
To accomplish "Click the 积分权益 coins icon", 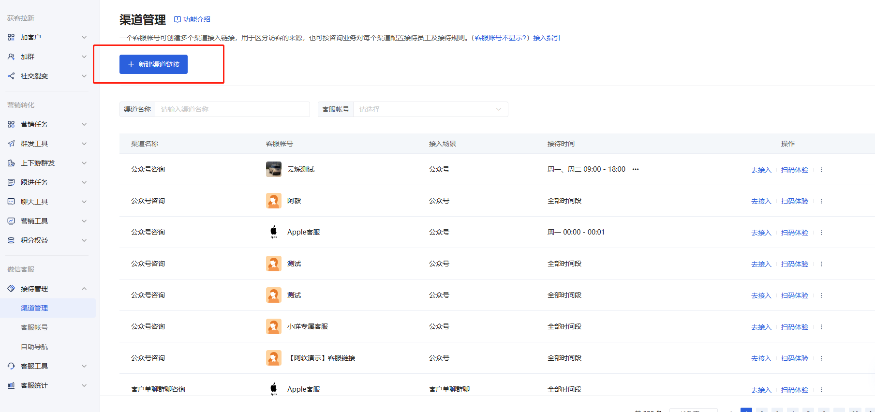I will [11, 240].
